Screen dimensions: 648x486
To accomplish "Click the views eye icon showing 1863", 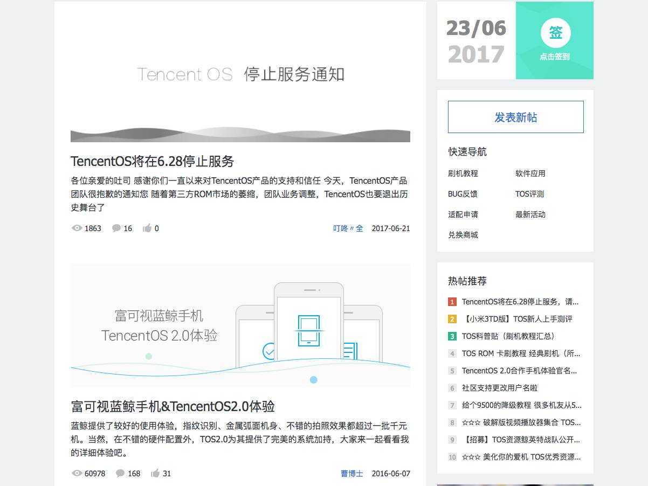I will click(77, 228).
